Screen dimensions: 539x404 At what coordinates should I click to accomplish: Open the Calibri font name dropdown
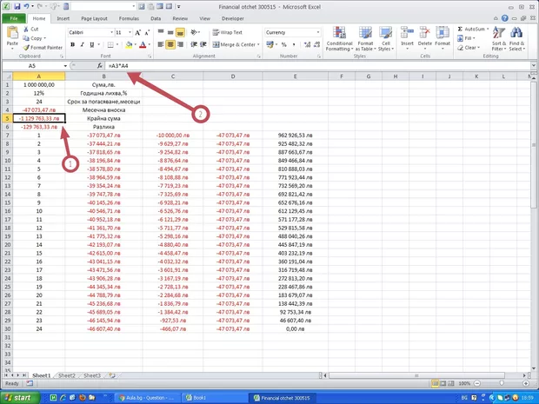(110, 32)
